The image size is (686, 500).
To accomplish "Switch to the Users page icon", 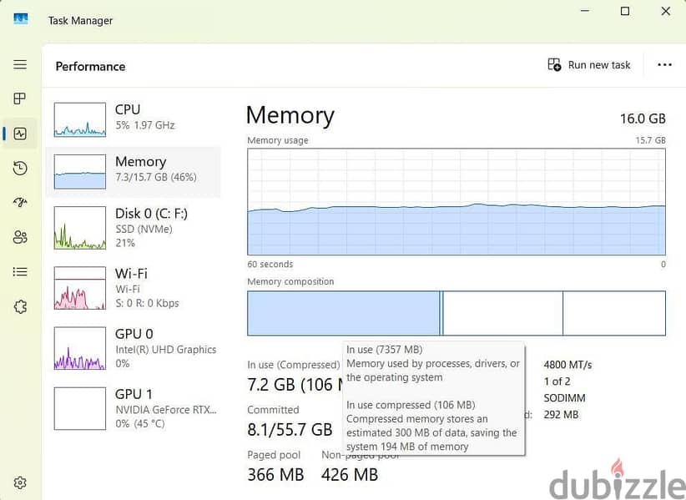I will point(20,237).
